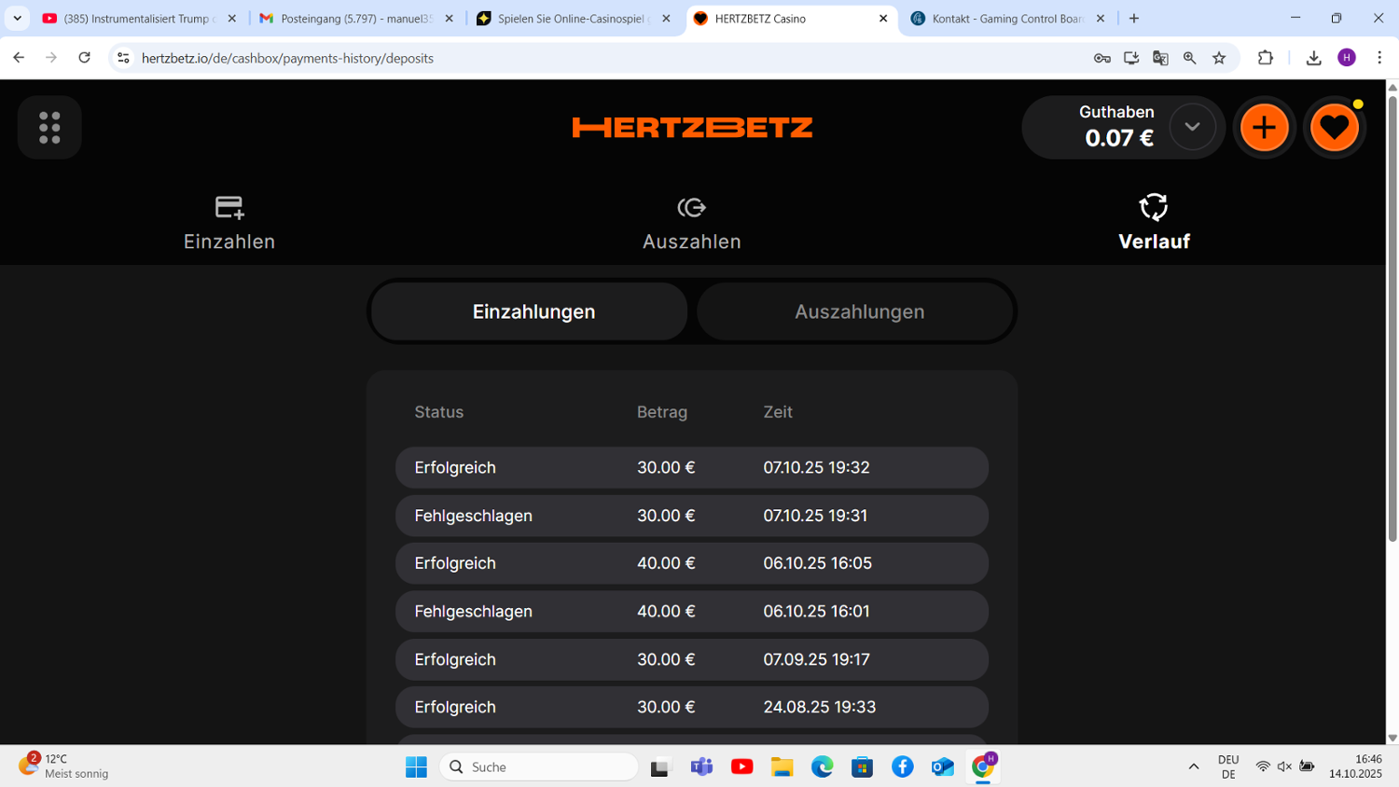Switch to the Auszahlungen tab
The image size is (1399, 787).
pos(859,311)
